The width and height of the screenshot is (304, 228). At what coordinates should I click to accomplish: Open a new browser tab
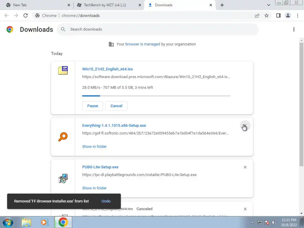pyautogui.click(x=222, y=5)
